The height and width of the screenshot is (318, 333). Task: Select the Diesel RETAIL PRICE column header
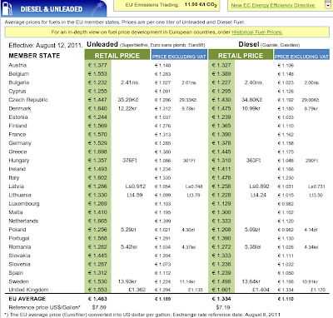tap(241, 56)
